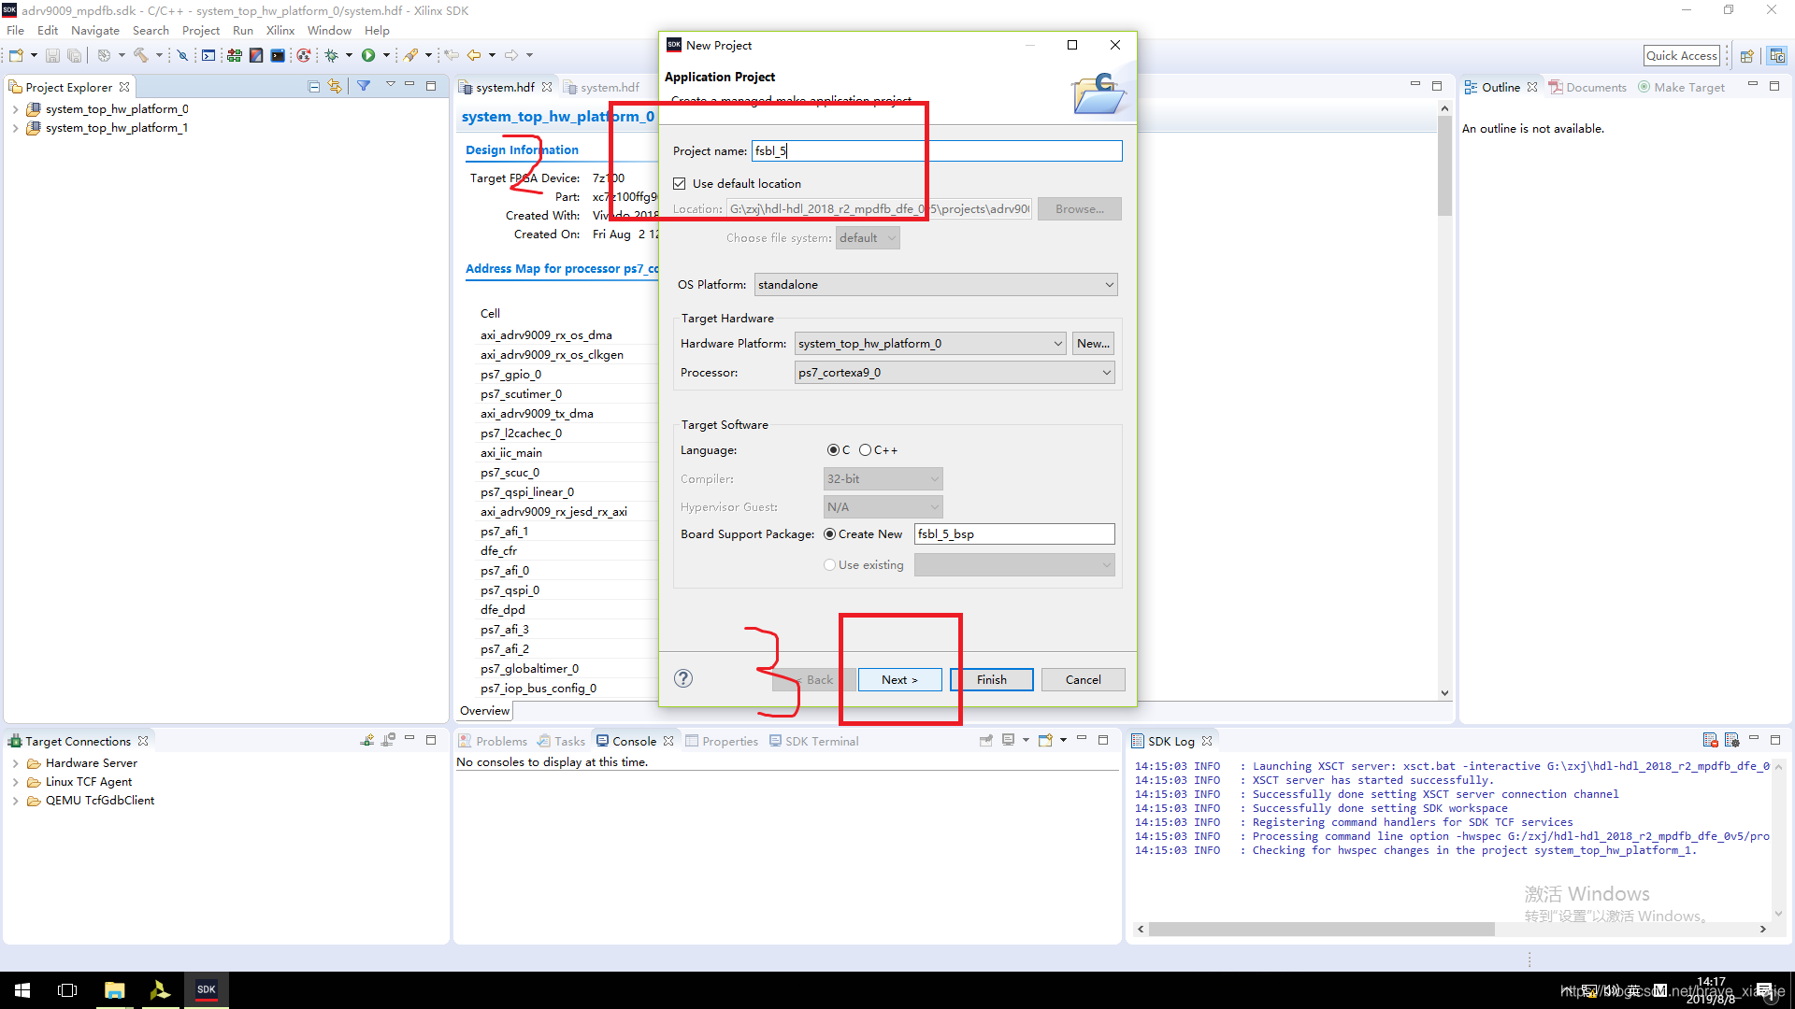Open the Xilinx menu
Viewport: 1795px width, 1009px height.
[280, 31]
